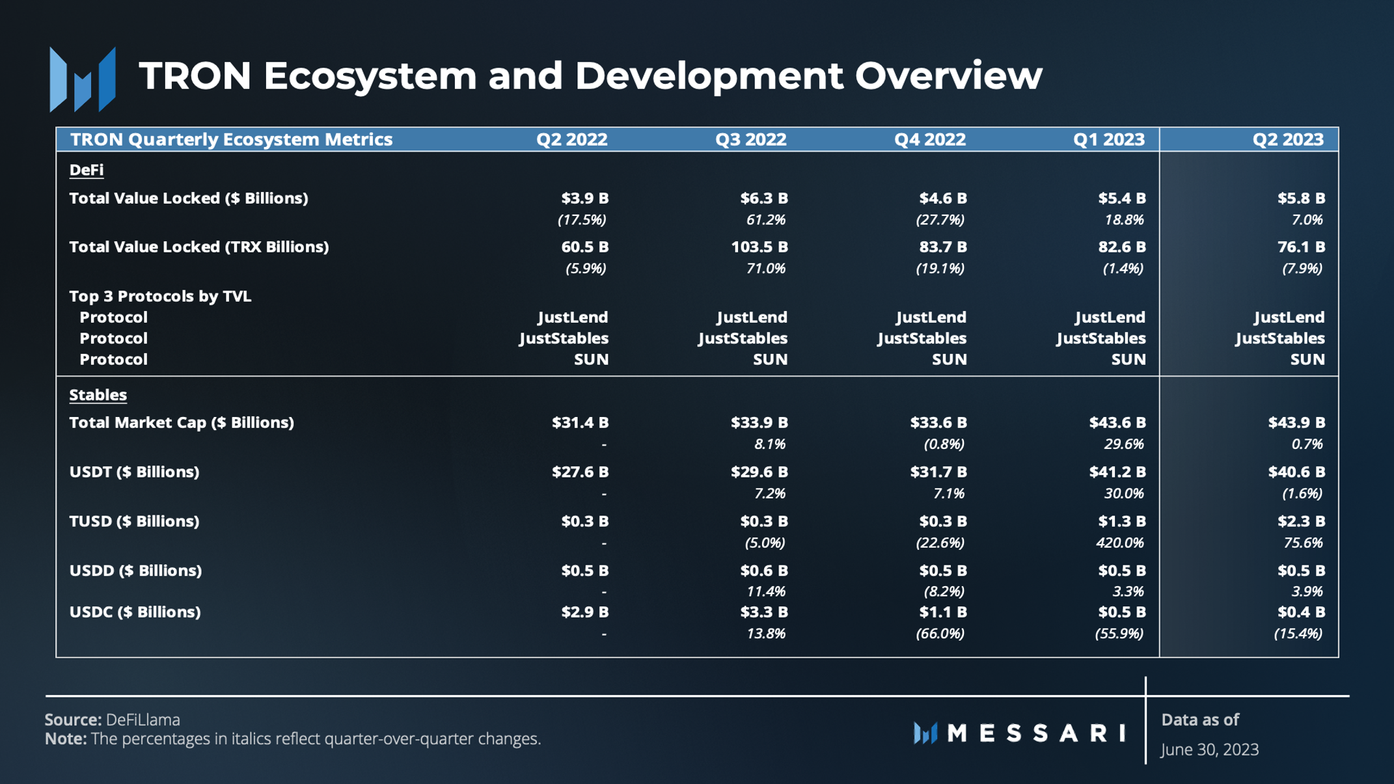Click the Top 3 Protocols by TVL label
1394x784 pixels.
coord(160,296)
